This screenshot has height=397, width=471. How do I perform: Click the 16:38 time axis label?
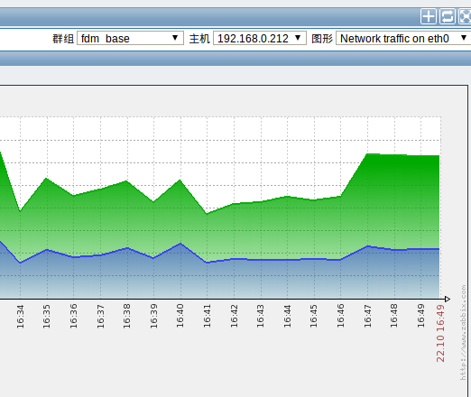127,317
